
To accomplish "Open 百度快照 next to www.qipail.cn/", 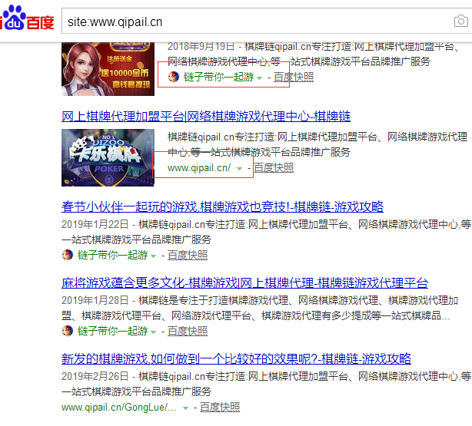I will click(274, 168).
